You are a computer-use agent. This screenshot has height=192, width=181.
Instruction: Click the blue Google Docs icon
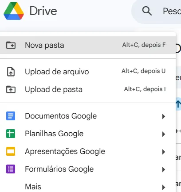tap(11, 116)
